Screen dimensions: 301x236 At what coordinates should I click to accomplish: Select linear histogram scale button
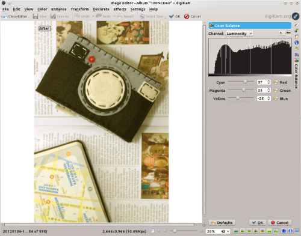(282, 33)
